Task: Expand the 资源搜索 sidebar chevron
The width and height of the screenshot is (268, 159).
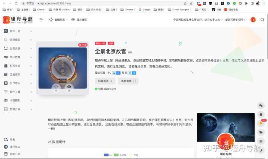Action: tap(31, 40)
